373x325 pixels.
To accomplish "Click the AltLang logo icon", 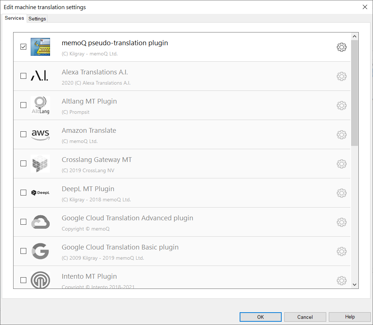I will coord(41,105).
